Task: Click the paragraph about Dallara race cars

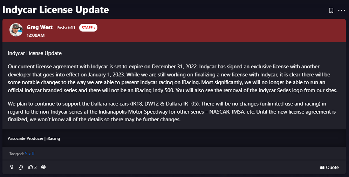Action: point(172,111)
